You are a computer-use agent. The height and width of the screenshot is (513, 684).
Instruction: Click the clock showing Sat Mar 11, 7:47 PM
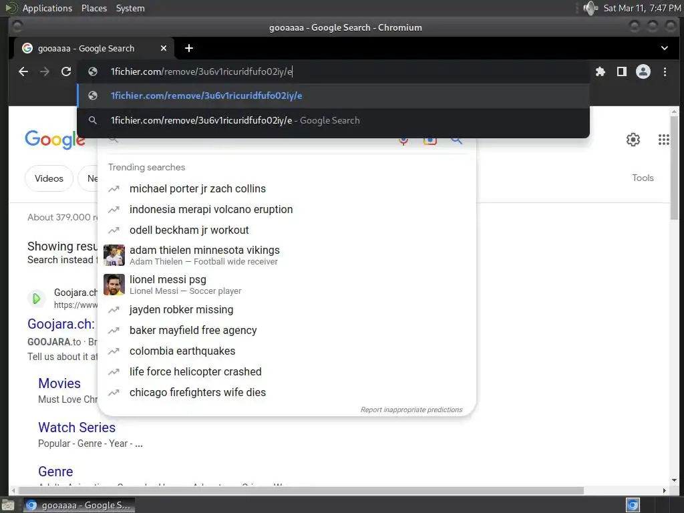coord(642,8)
